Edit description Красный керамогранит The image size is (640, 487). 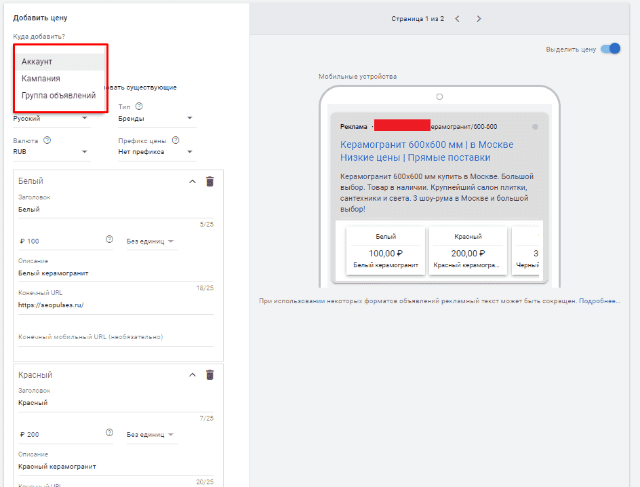pyautogui.click(x=116, y=467)
